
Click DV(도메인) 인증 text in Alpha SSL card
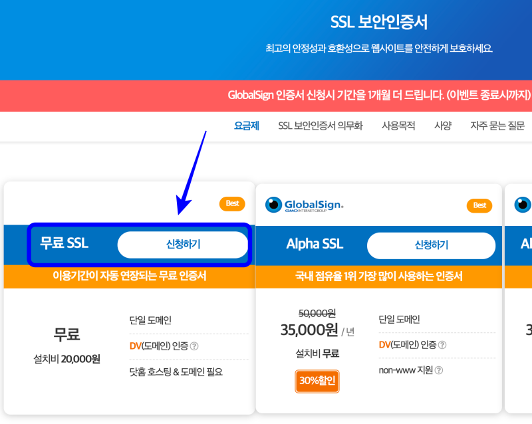408,345
